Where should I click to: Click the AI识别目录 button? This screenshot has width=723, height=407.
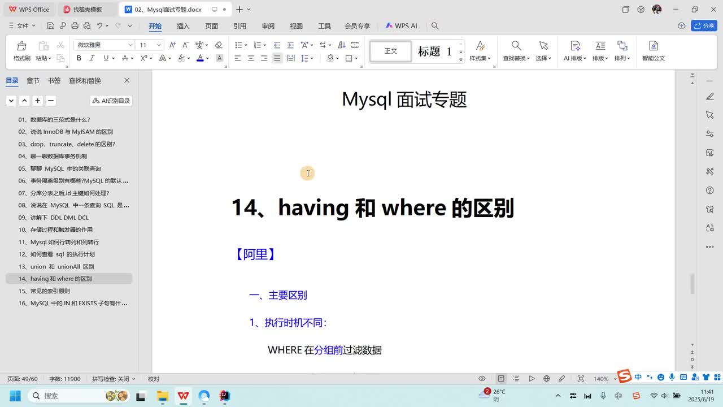pyautogui.click(x=111, y=101)
